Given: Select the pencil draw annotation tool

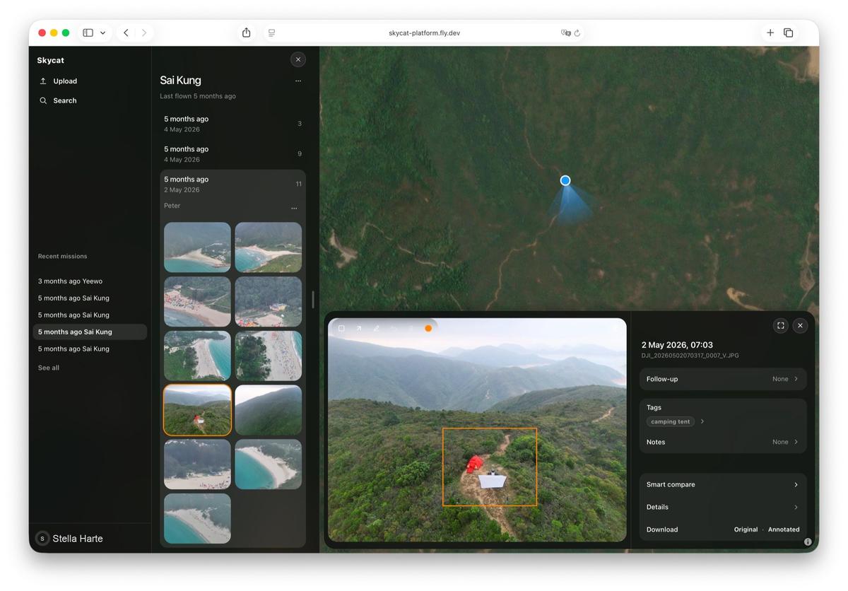Looking at the screenshot, I should click(376, 328).
